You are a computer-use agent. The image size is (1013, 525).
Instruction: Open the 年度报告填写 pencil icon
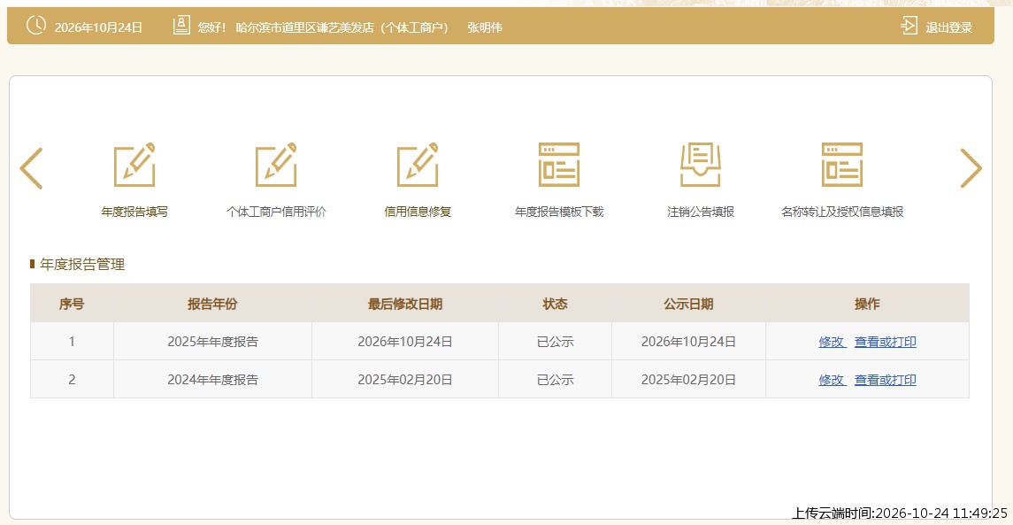coord(134,165)
